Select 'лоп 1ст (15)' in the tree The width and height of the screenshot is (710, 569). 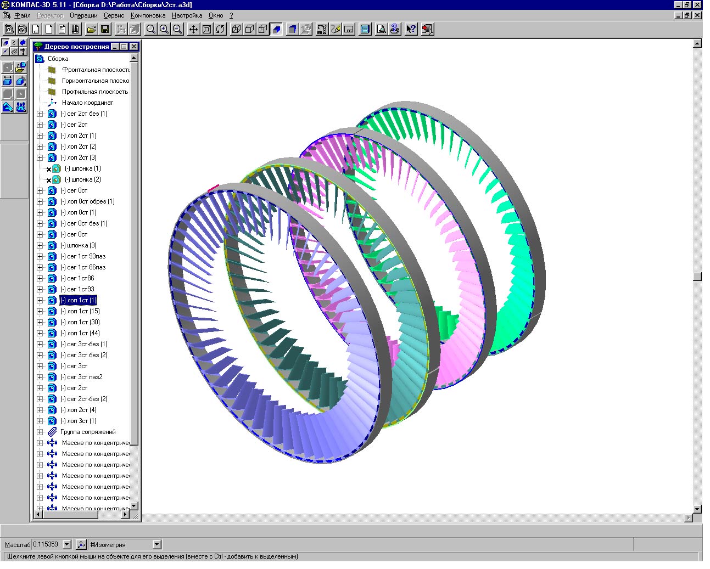coord(80,311)
